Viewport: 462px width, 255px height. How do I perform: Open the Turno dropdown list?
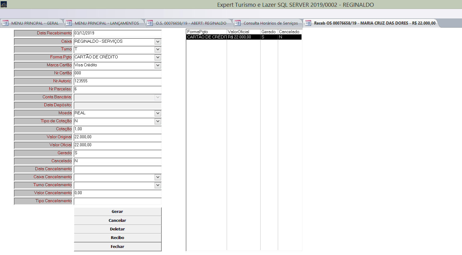158,49
